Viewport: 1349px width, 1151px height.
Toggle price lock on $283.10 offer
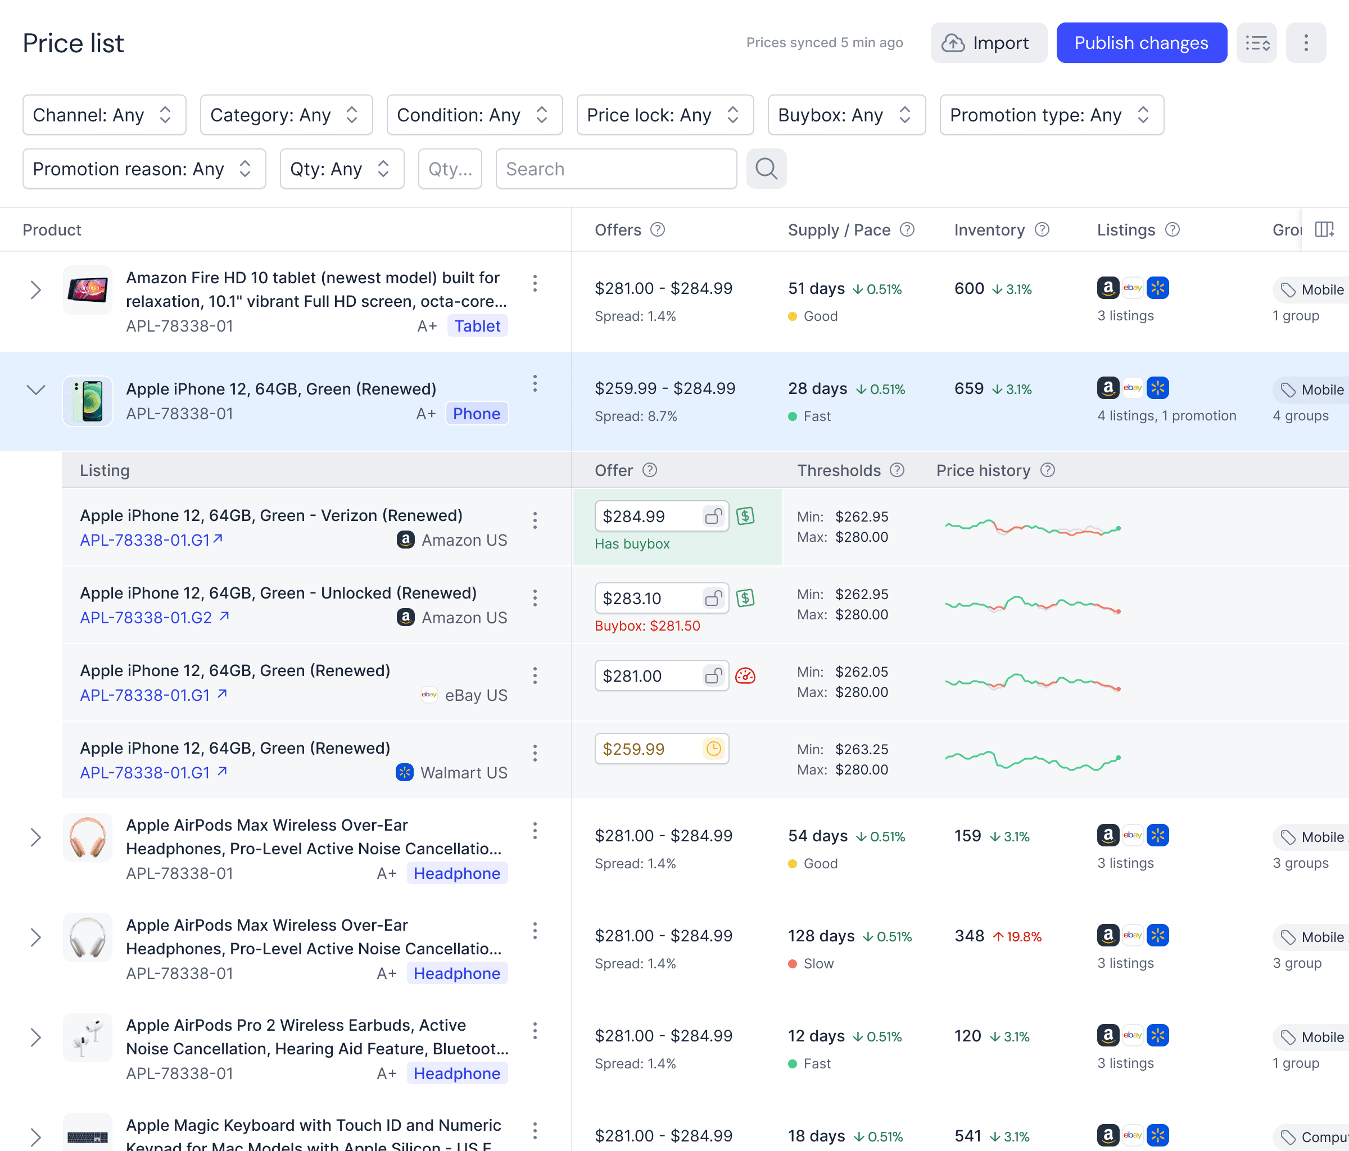point(713,597)
